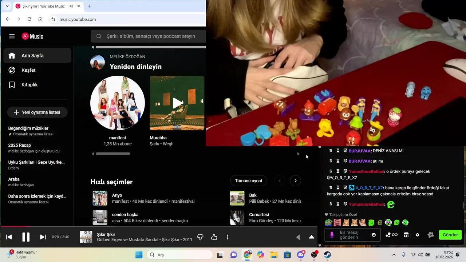Open the MELİKE ÖZDOĞAN profile avatar
Viewport: 466px width, 262px height.
click(98, 63)
